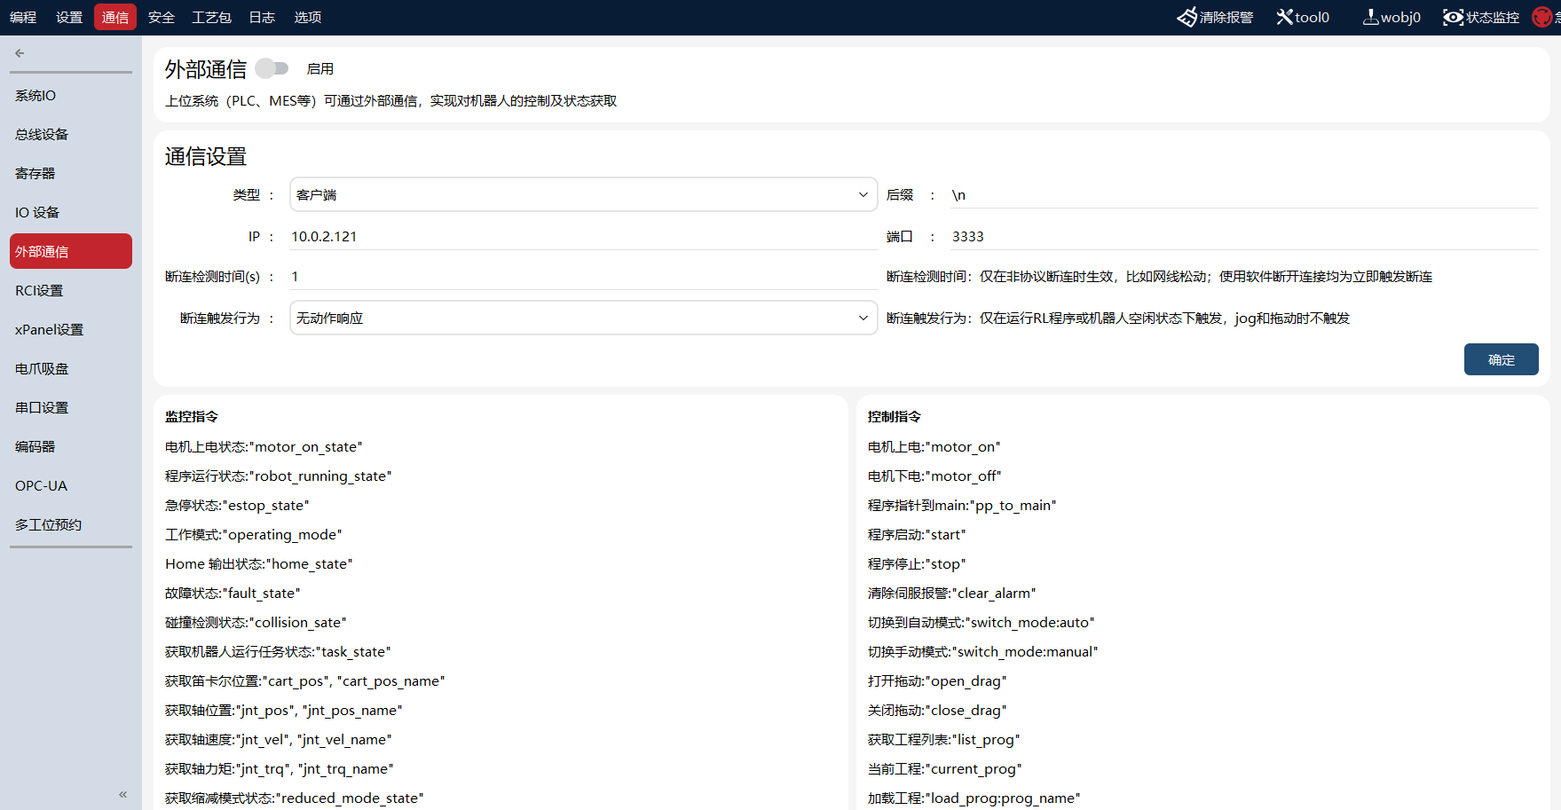Open the 类型 connection type dropdown

(582, 194)
